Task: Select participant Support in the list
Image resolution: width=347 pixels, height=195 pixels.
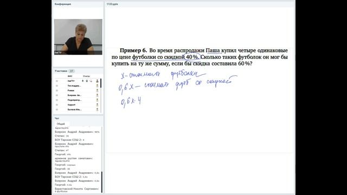Action: pyautogui.click(x=72, y=105)
